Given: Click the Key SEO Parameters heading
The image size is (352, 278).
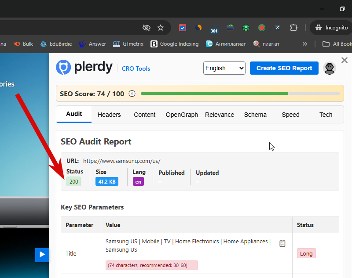Looking at the screenshot, I should 92,207.
